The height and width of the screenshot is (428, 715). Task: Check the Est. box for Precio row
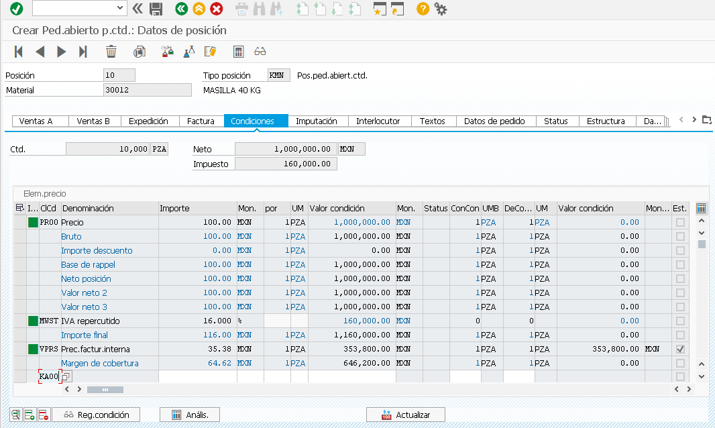click(x=680, y=222)
